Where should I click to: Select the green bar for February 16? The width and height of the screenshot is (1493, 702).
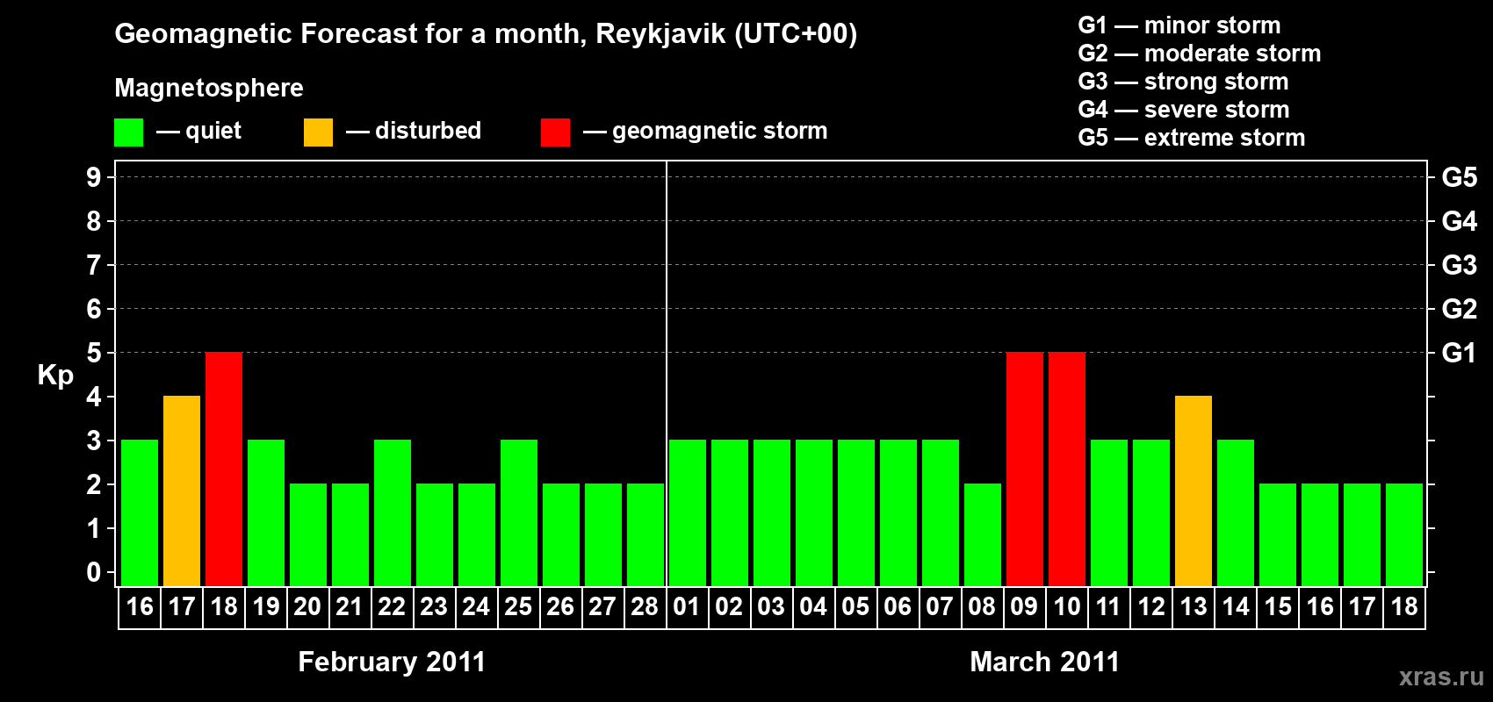pyautogui.click(x=140, y=512)
